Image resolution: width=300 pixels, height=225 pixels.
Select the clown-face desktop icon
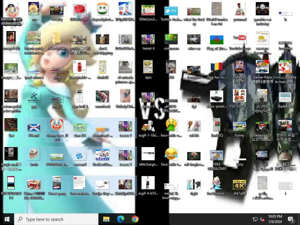point(57,130)
